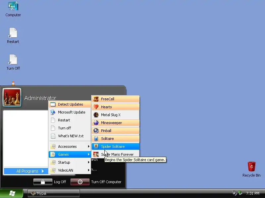Viewport: 265px width, 198px height.
Task: Click the VideoLAN folder icon
Action: point(53,170)
